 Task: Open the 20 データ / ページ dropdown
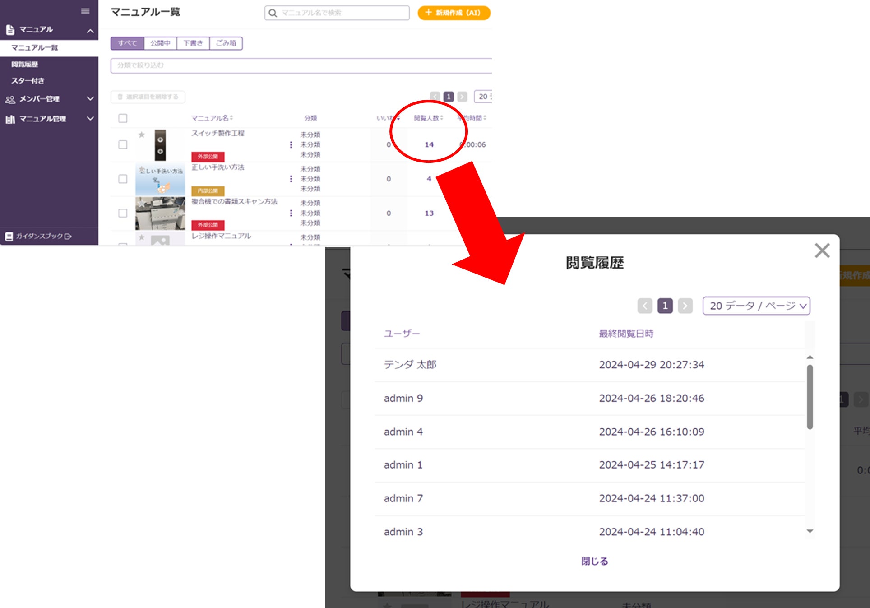point(756,306)
